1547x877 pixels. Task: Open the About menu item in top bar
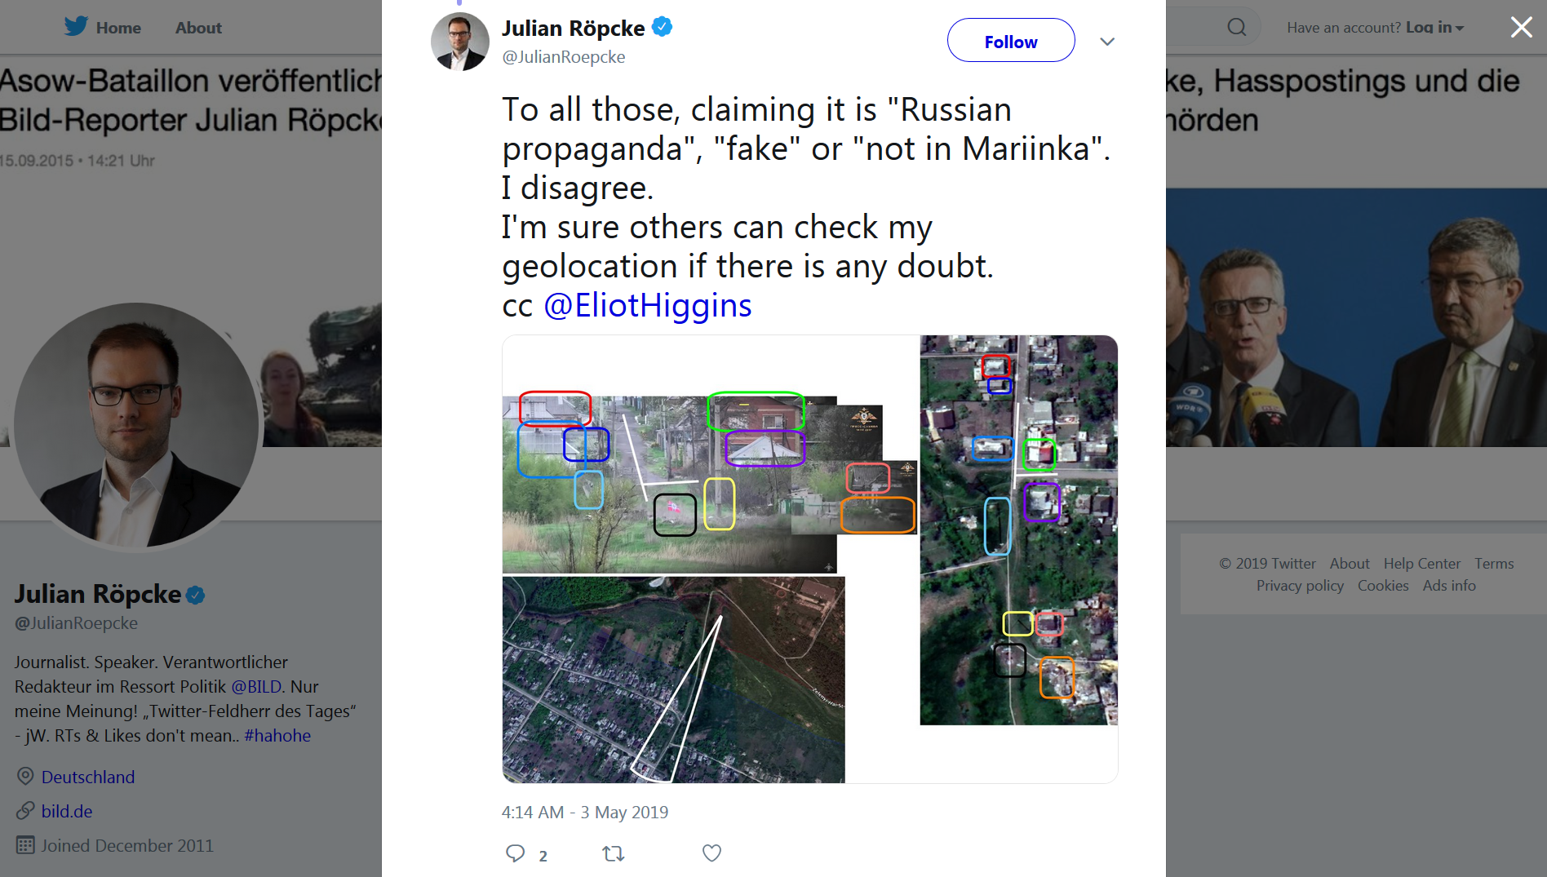coord(198,28)
